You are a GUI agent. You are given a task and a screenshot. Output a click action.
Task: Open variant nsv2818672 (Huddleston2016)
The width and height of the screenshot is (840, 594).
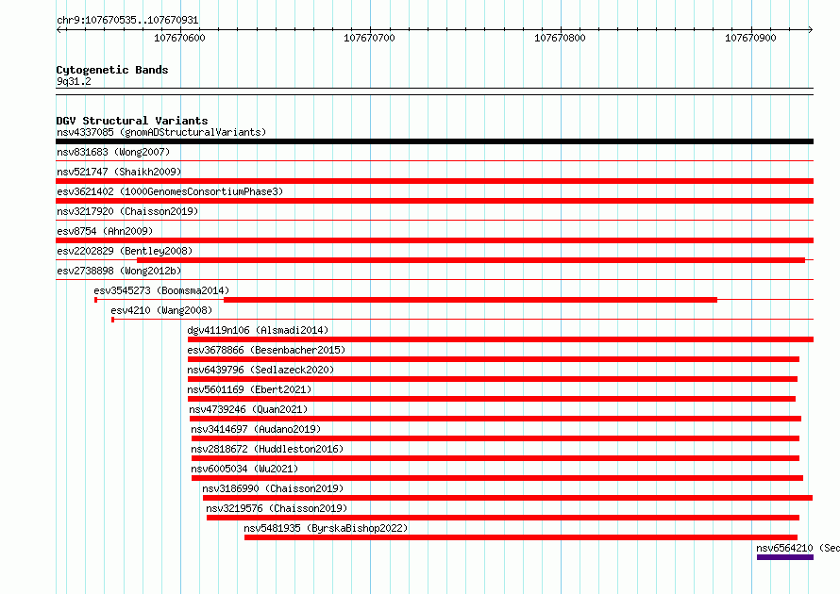[x=267, y=449]
